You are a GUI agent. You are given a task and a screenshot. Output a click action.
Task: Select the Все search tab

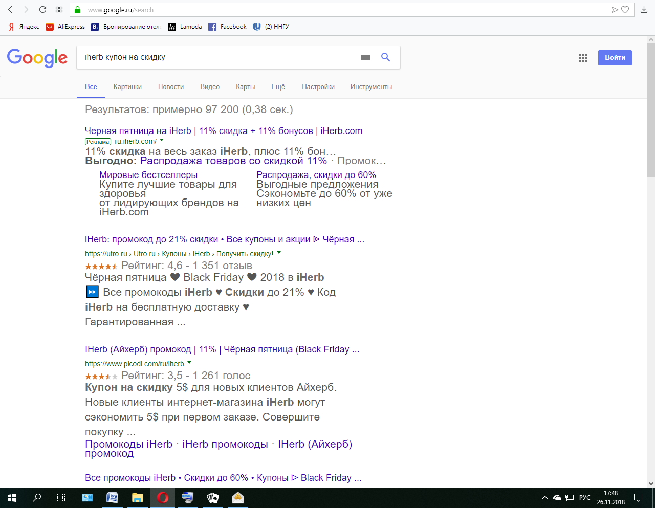click(91, 87)
